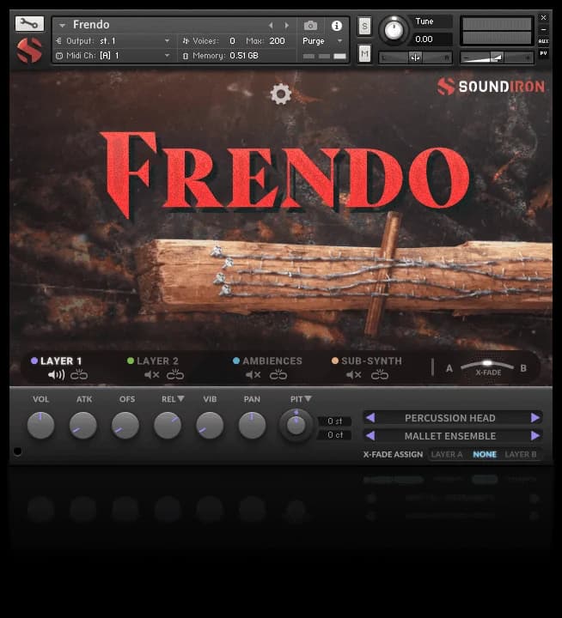
Task: Set X-Fade Assign to None
Action: [x=485, y=454]
